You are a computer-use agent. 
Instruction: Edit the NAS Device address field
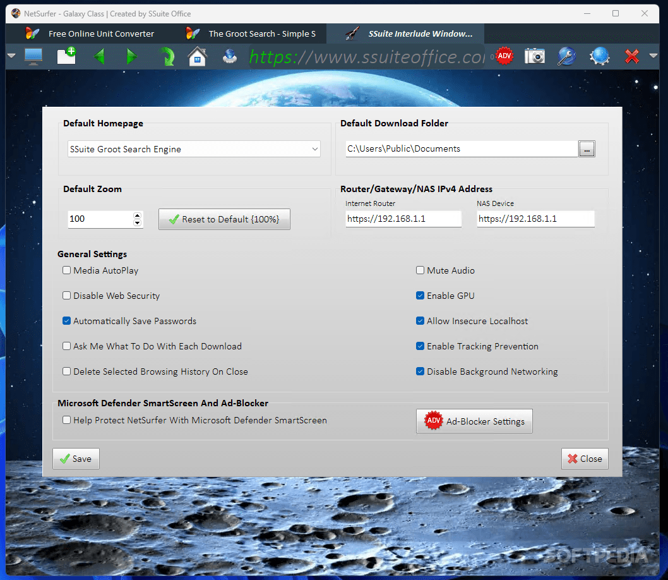click(x=535, y=219)
